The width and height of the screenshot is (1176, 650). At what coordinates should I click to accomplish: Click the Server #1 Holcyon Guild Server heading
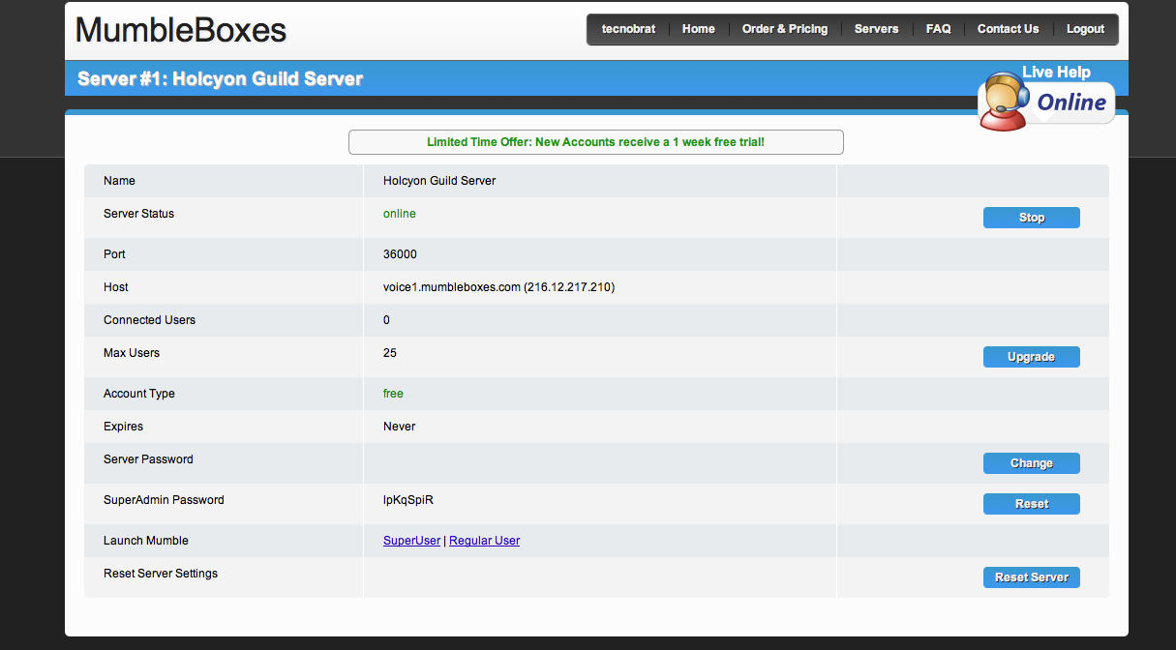click(x=220, y=79)
